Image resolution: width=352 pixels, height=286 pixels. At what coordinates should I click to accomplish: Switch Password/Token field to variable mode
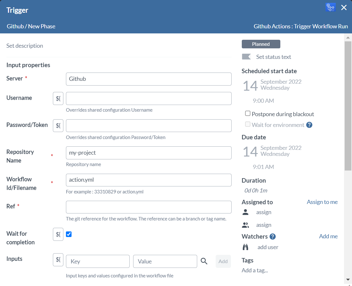[58, 126]
